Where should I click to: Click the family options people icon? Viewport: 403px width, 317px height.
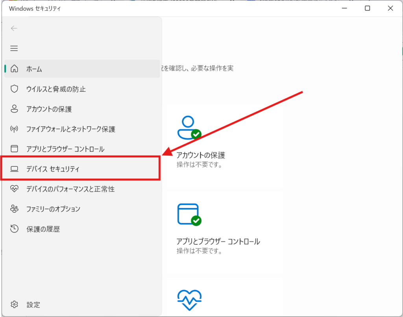pos(15,209)
